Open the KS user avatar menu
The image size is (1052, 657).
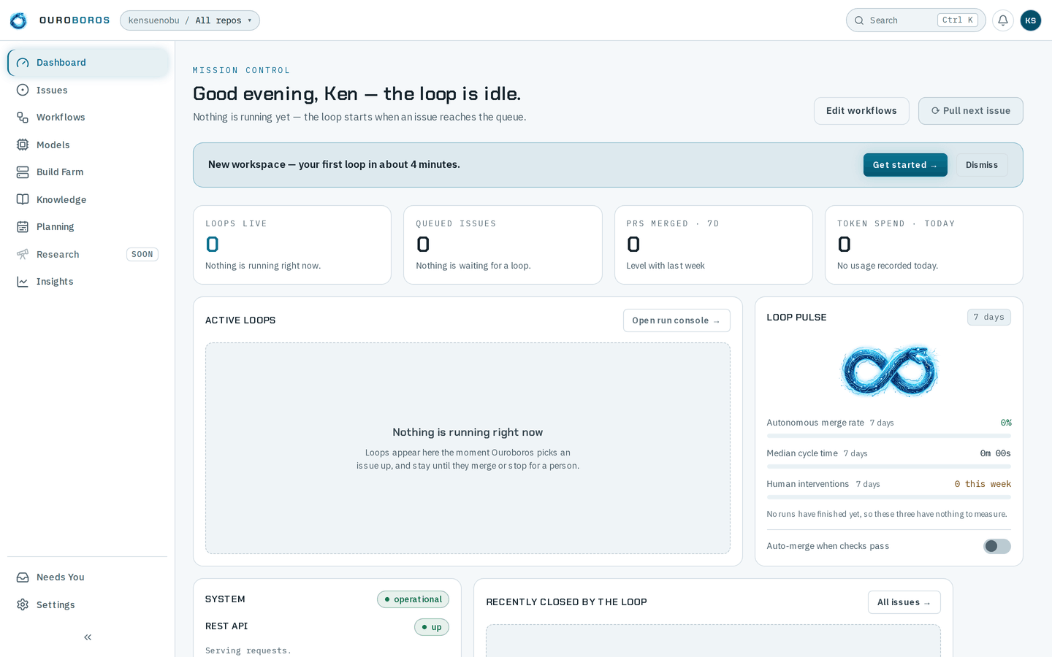pyautogui.click(x=1031, y=20)
